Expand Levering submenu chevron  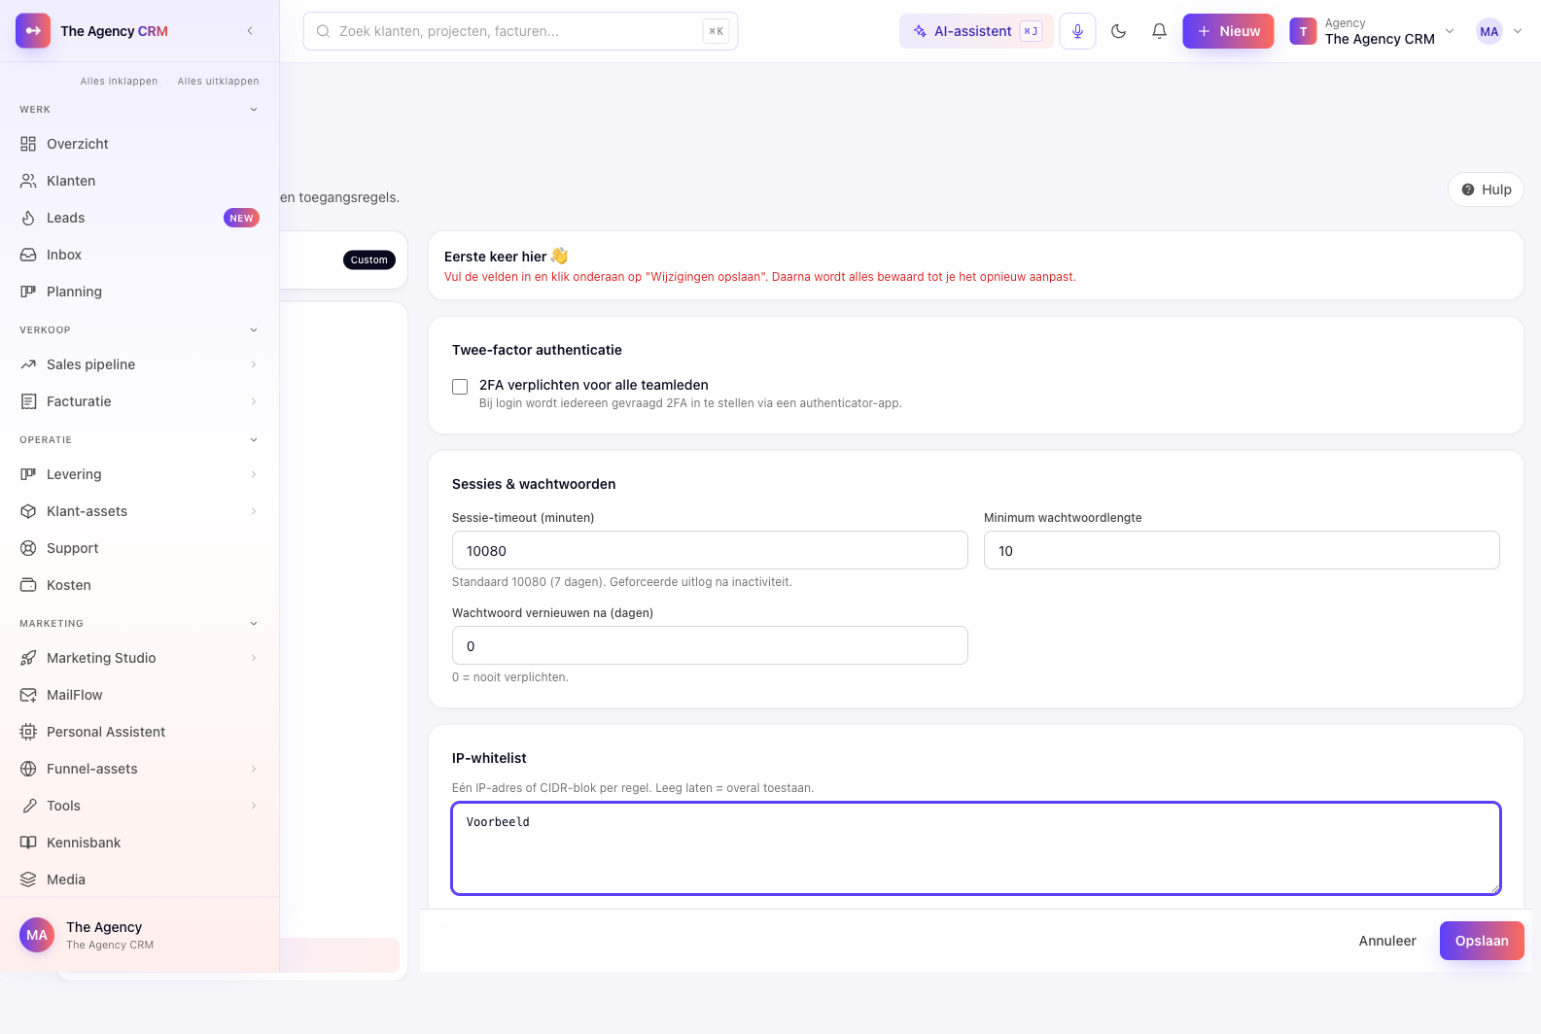(x=254, y=474)
